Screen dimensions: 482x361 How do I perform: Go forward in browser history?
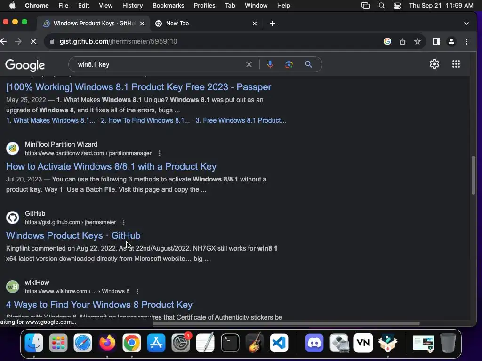(x=18, y=41)
